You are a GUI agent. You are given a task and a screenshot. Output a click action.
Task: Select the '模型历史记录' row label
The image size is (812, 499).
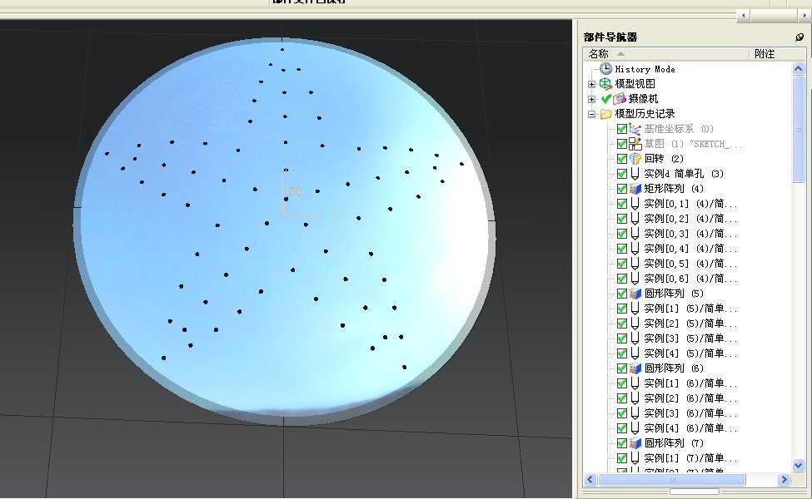click(645, 114)
